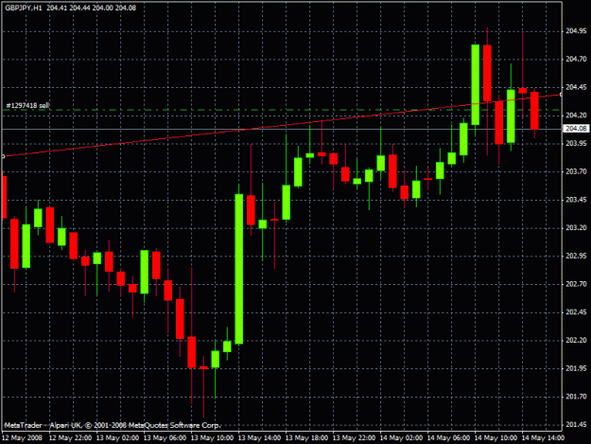Click the '13 May 06:00' time label

point(165,438)
